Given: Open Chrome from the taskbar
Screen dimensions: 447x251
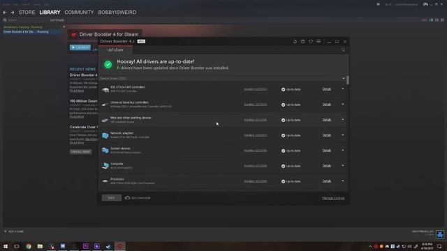Looking at the screenshot, I should point(29,246).
